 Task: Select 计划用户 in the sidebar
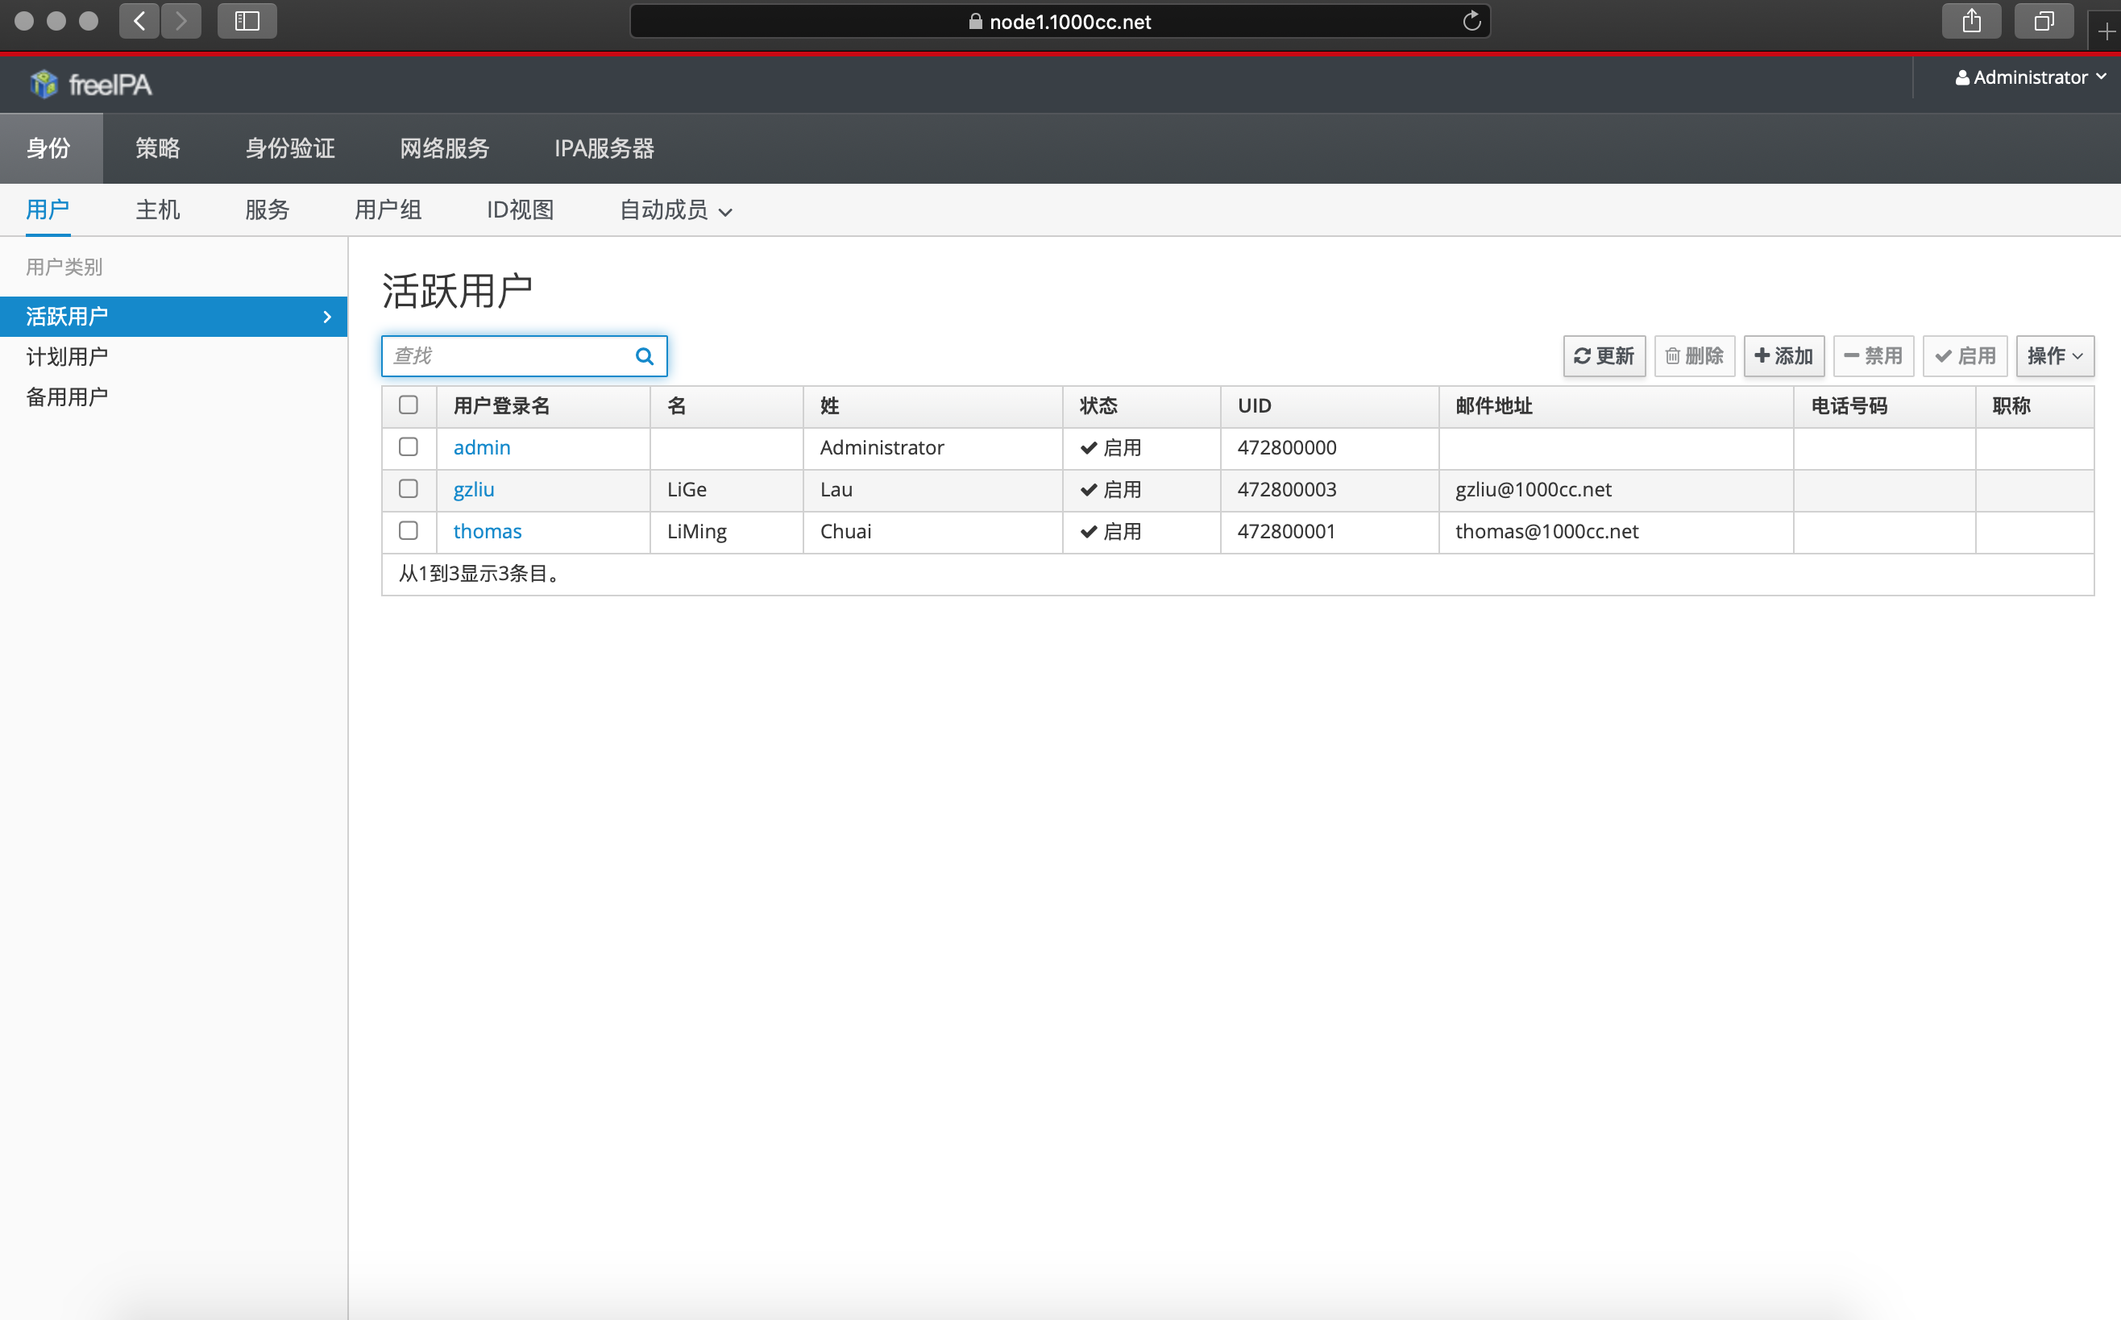67,357
